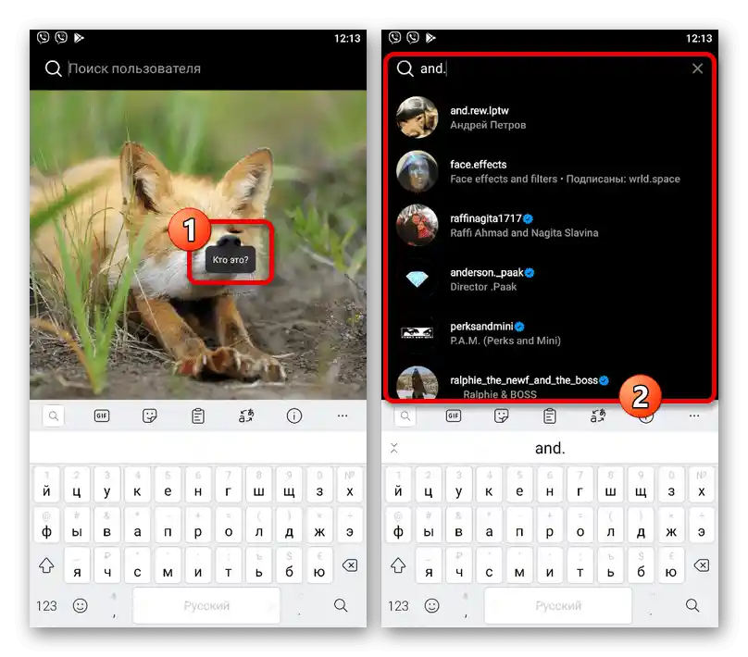Choose anderson._paak from the results
Image resolution: width=748 pixels, height=657 pixels.
[550, 279]
